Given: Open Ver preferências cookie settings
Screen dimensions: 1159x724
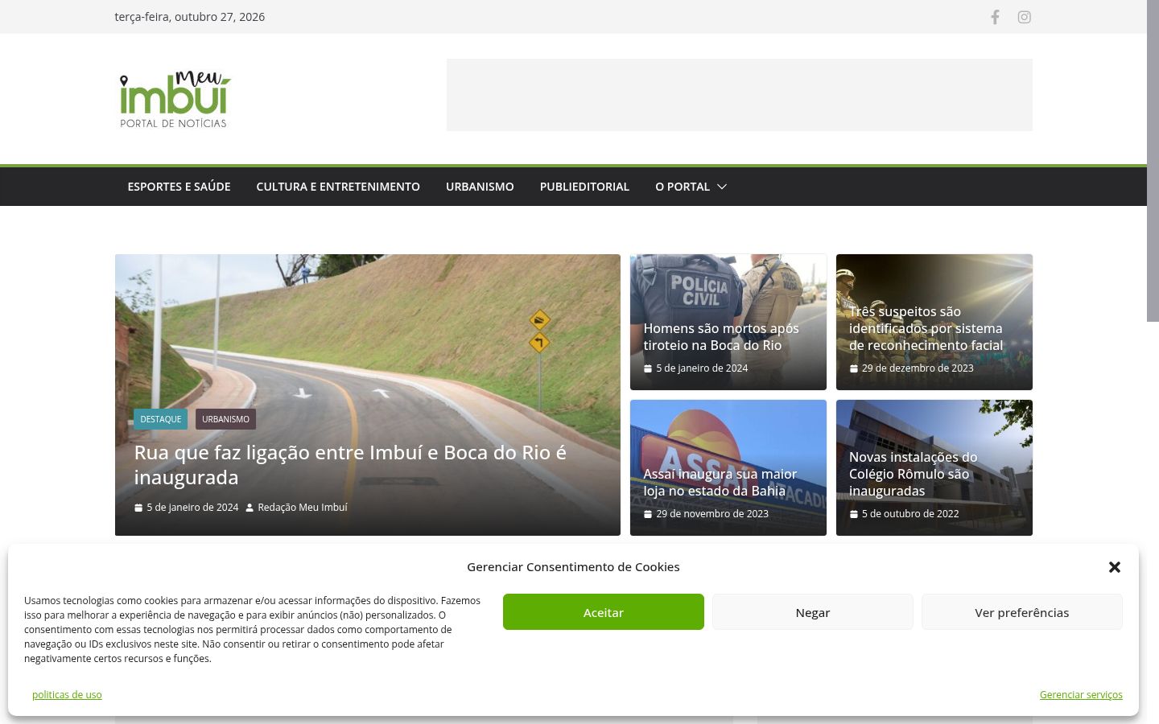Looking at the screenshot, I should 1022,612.
